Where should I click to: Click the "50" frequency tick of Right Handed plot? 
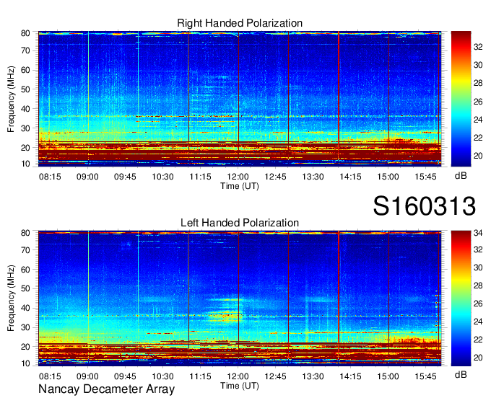[25, 89]
